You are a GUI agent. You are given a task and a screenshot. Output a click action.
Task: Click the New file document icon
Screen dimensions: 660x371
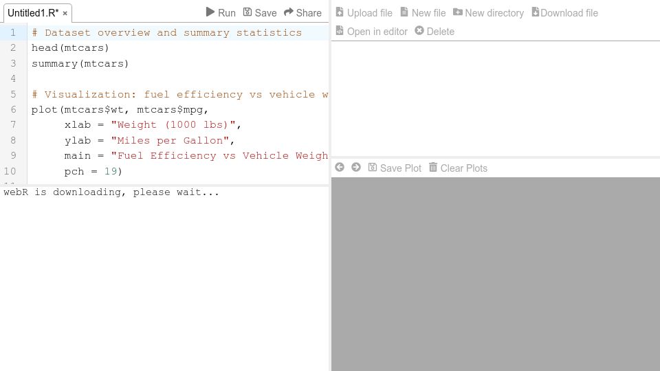pyautogui.click(x=404, y=12)
